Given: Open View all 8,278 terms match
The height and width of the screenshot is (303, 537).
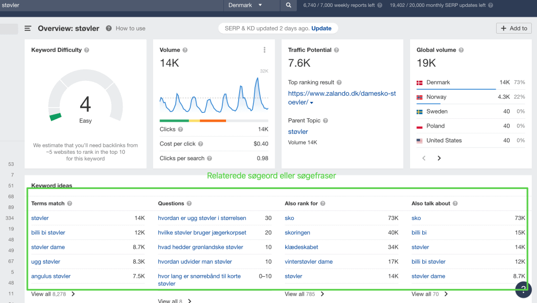Looking at the screenshot, I should (x=53, y=294).
